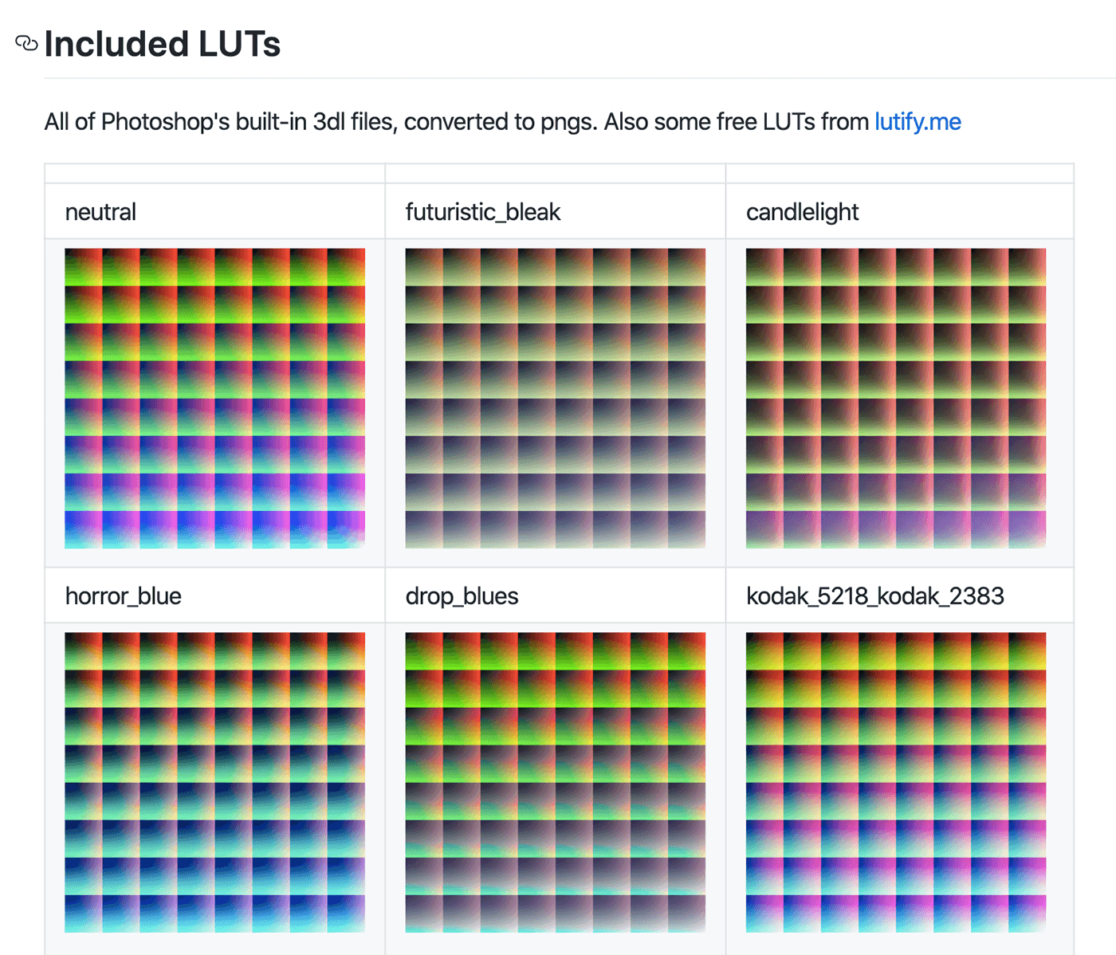Click the Included LUTs heading
The width and height of the screenshot is (1116, 955).
(163, 44)
